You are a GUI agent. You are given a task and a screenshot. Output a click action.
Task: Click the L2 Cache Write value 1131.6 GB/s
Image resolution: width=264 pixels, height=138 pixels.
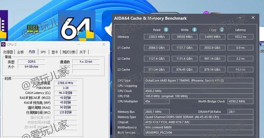tap(184, 59)
